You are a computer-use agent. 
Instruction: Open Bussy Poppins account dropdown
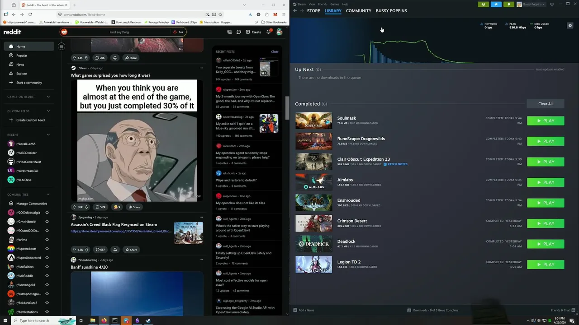pyautogui.click(x=531, y=4)
